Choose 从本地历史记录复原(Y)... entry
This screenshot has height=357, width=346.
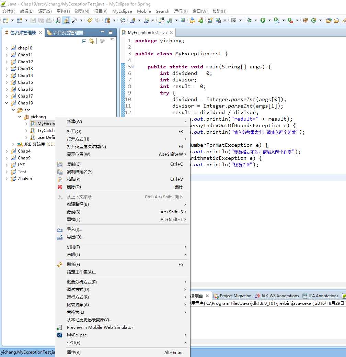click(123, 320)
